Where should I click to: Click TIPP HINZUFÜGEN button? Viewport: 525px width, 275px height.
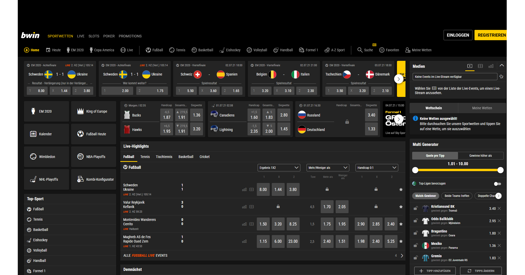click(x=435, y=271)
